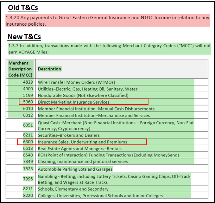The height and width of the screenshot is (203, 215).
Task: Select the green-highlighted clause 1.3.7 paragraph
Action: pos(109,49)
